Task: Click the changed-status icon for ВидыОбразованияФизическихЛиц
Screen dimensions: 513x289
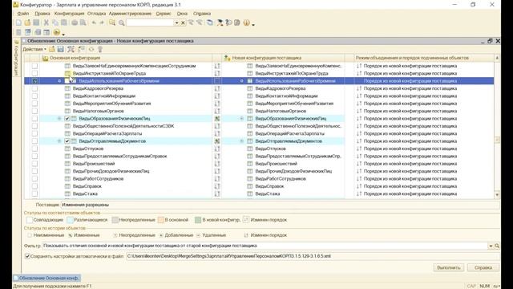Action: [x=217, y=119]
